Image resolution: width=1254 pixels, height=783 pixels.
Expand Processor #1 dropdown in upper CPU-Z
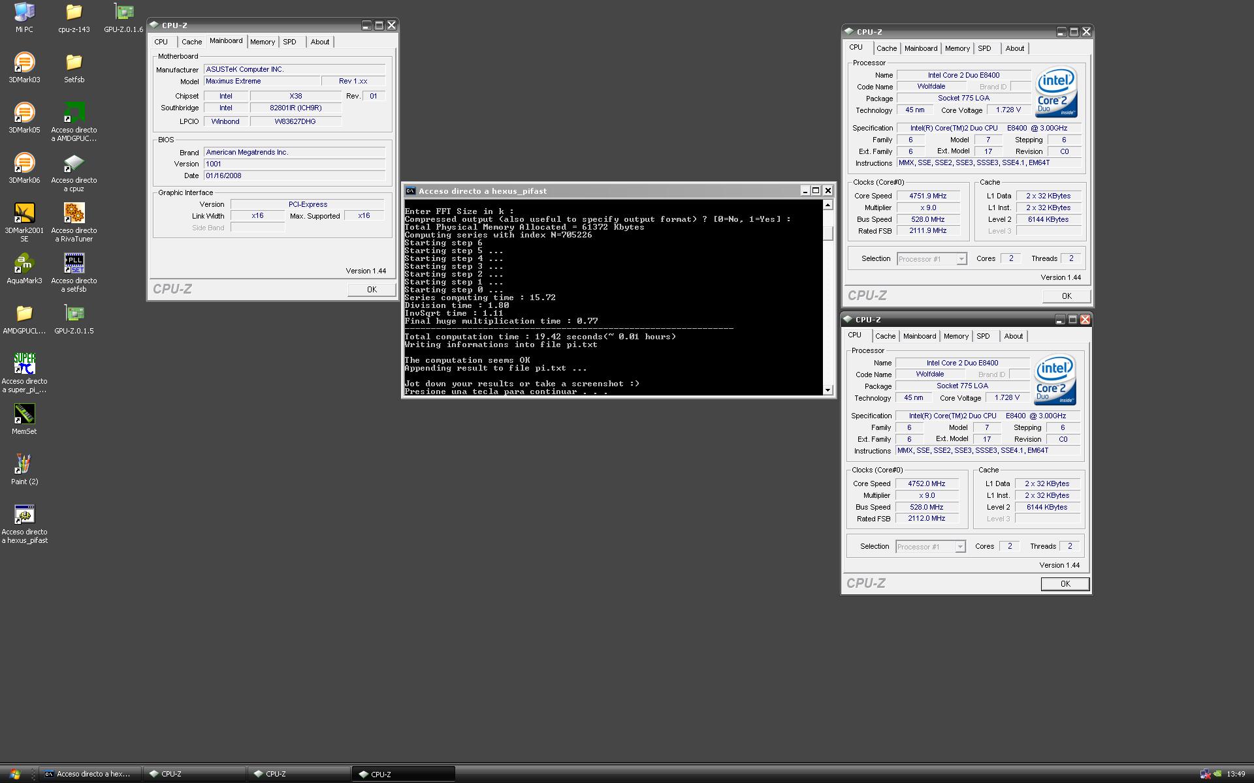pos(961,259)
